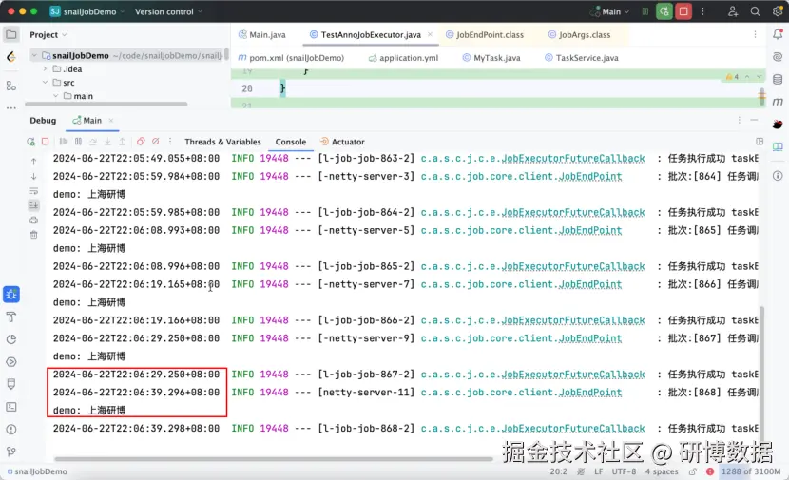Open the Terminal tool window icon

(x=11, y=407)
